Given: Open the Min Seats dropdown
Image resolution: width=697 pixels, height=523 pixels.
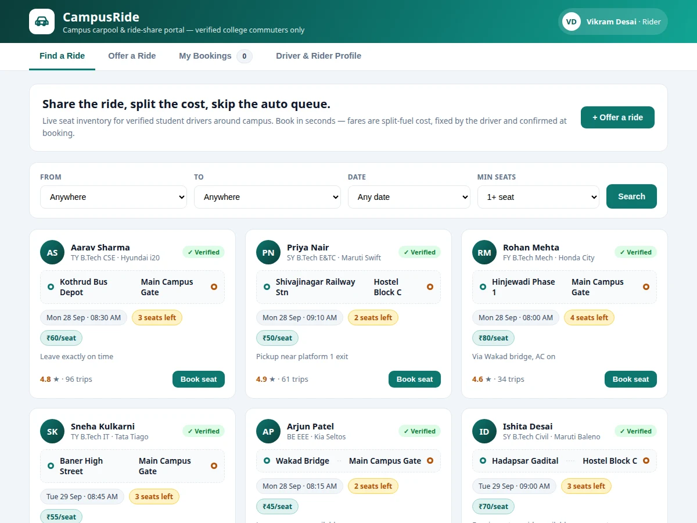Looking at the screenshot, I should (x=538, y=197).
